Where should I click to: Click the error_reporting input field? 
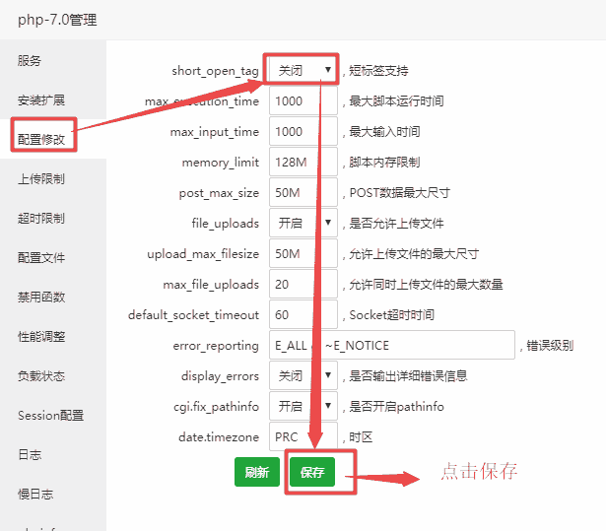(392, 345)
